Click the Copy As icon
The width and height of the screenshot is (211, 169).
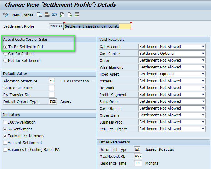point(39,15)
